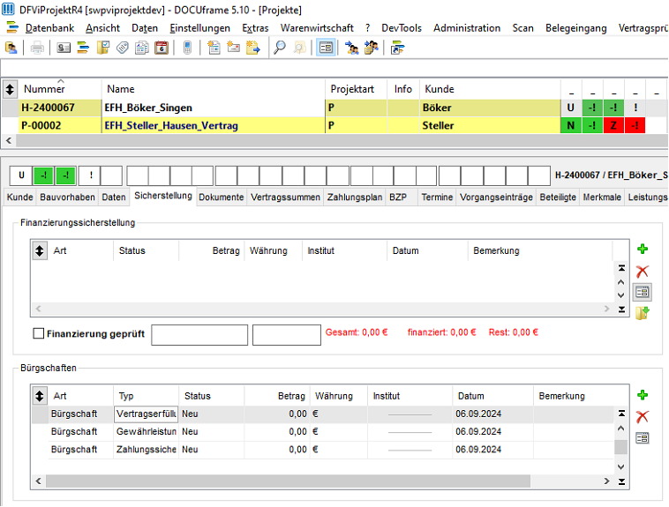Viewport: 669px width, 507px height.
Task: Delete Finanzierungssicherstellung entry with the red X
Action: pos(643,272)
